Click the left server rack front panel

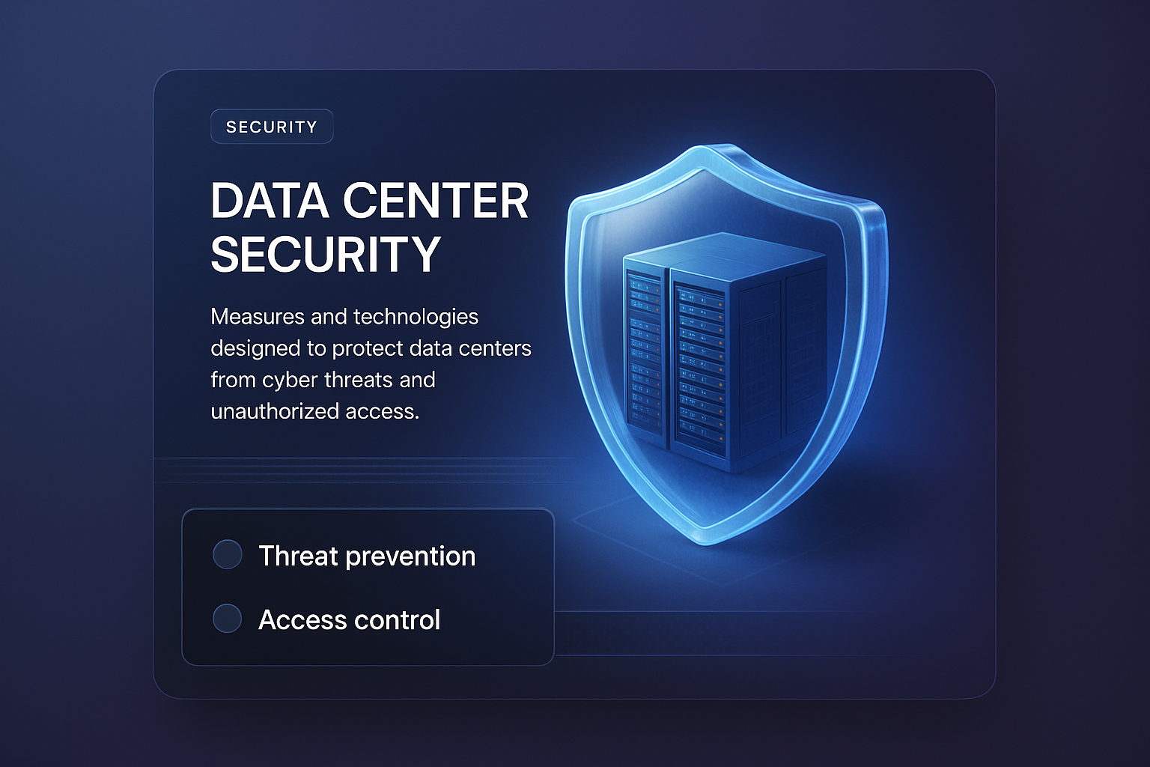pos(645,352)
